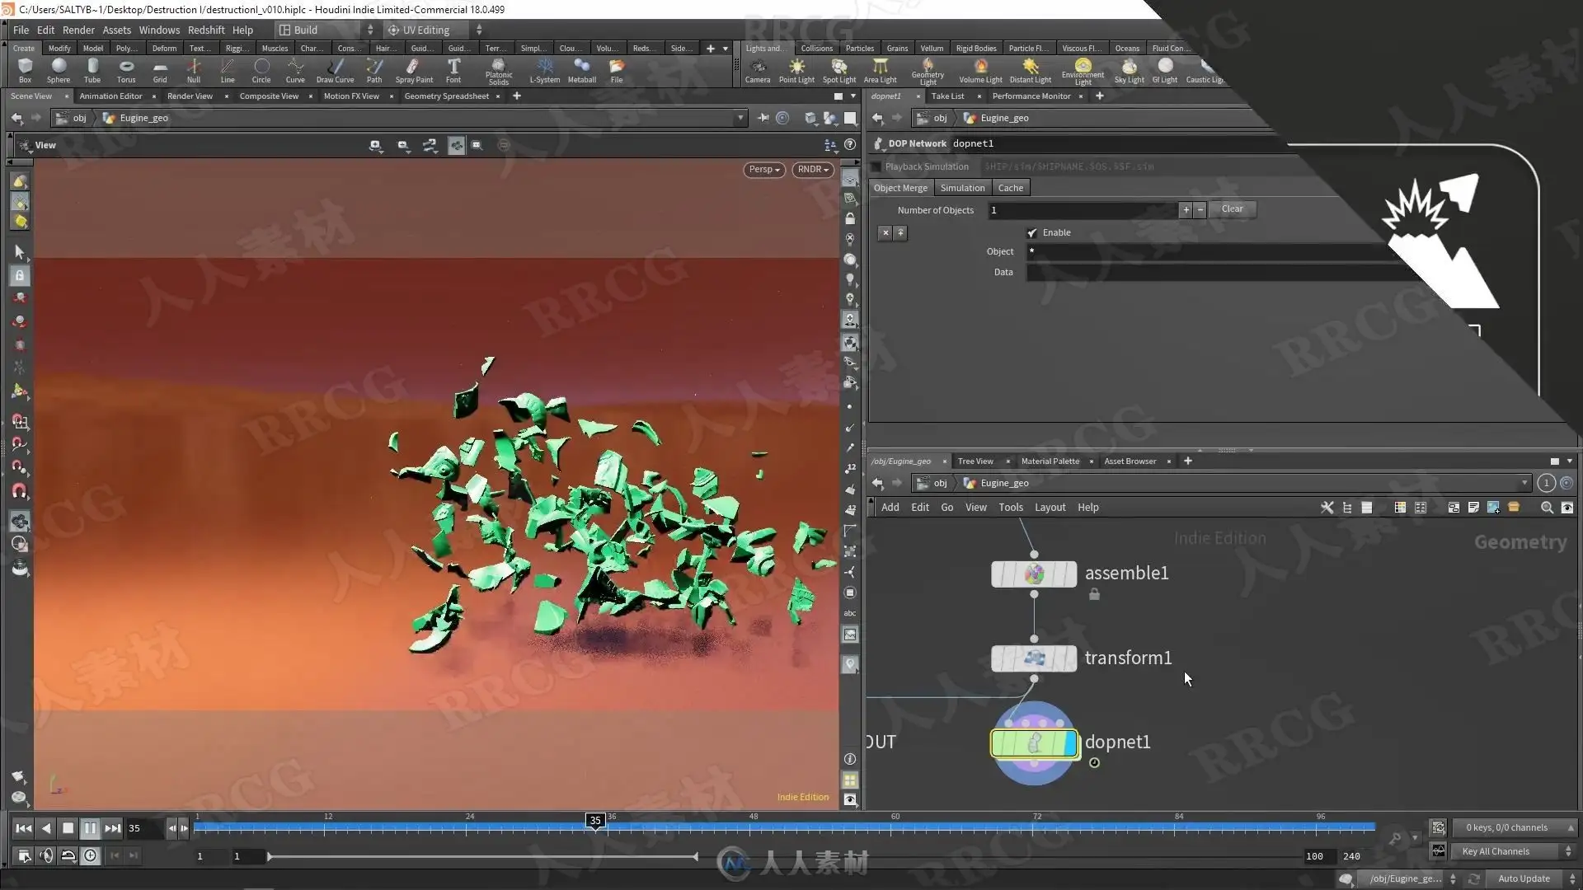Toggle display flag on dopnet1 node
The image size is (1583, 890).
pyautogui.click(x=1070, y=743)
